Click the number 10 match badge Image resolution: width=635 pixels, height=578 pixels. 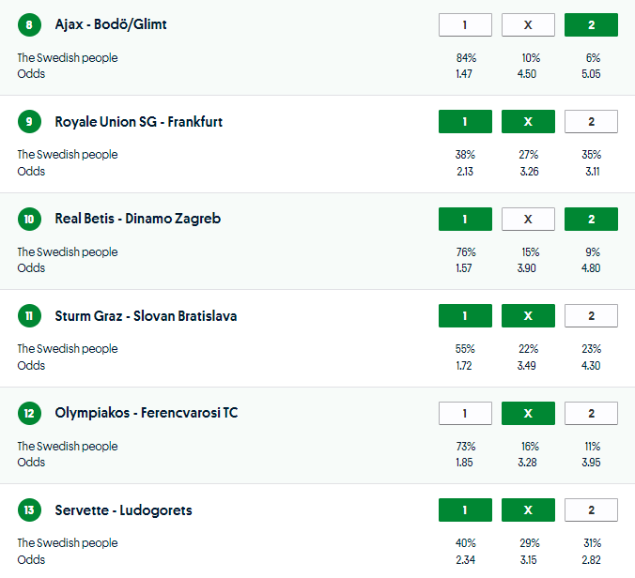tap(29, 219)
